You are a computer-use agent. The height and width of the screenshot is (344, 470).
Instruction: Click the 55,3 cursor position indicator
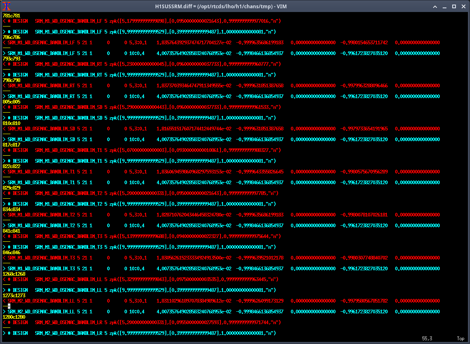click(x=427, y=339)
